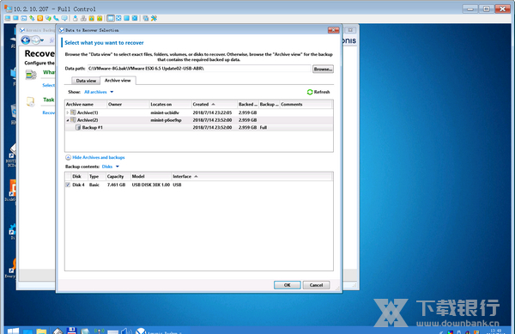The image size is (515, 334).
Task: Open the file transfer green arrows icon
Action: (32, 18)
